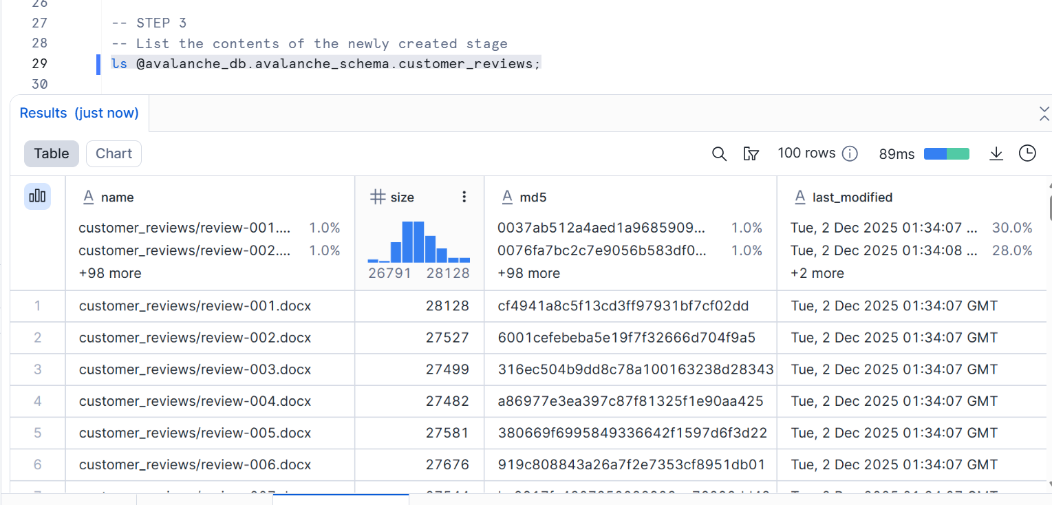The image size is (1052, 505).
Task: Expand '+2 more' under last_modified column
Action: 817,273
